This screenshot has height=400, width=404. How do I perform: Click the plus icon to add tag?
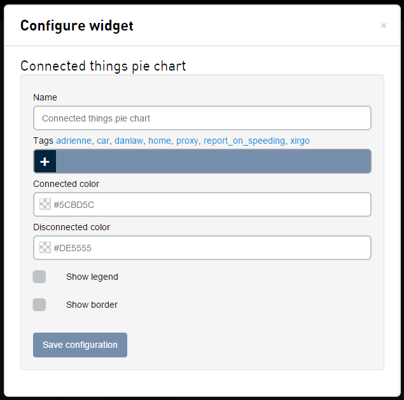45,162
